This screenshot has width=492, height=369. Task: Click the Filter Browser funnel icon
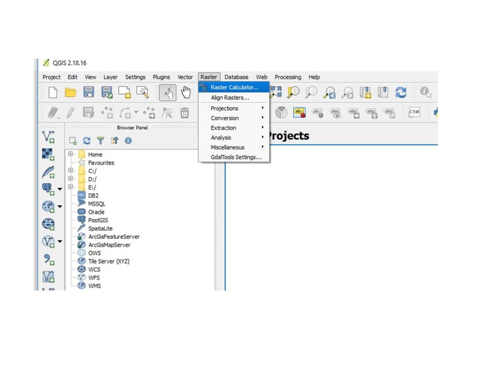pyautogui.click(x=100, y=141)
